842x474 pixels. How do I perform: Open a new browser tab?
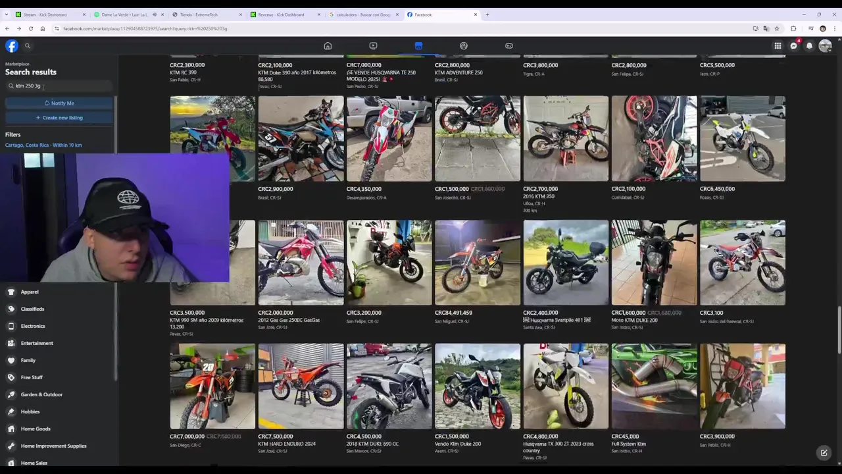click(x=487, y=14)
